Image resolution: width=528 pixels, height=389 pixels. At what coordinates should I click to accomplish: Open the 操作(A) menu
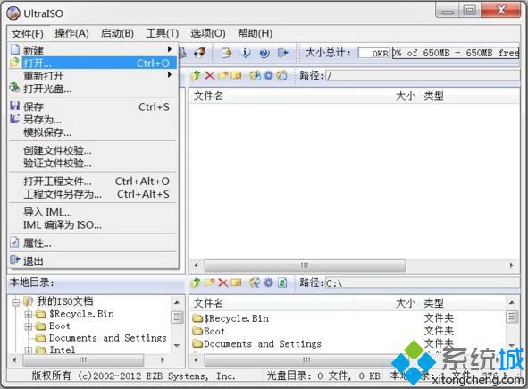click(71, 33)
